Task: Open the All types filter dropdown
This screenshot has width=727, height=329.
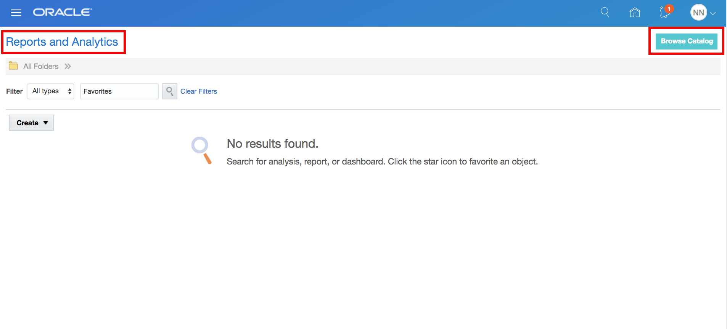Action: (51, 91)
